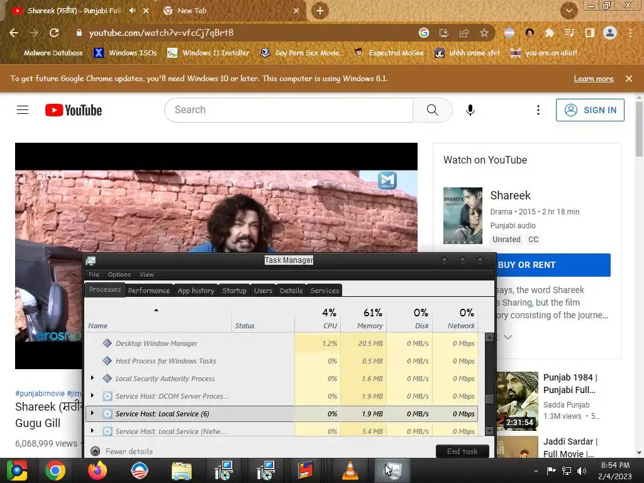The width and height of the screenshot is (644, 483).
Task: Expand Service Host: DCOM Server Process row
Action: tap(92, 396)
